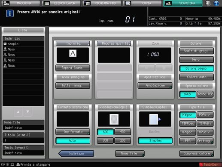
Task: Click the icon beside the third Ness entry
Action: pos(5,60)
